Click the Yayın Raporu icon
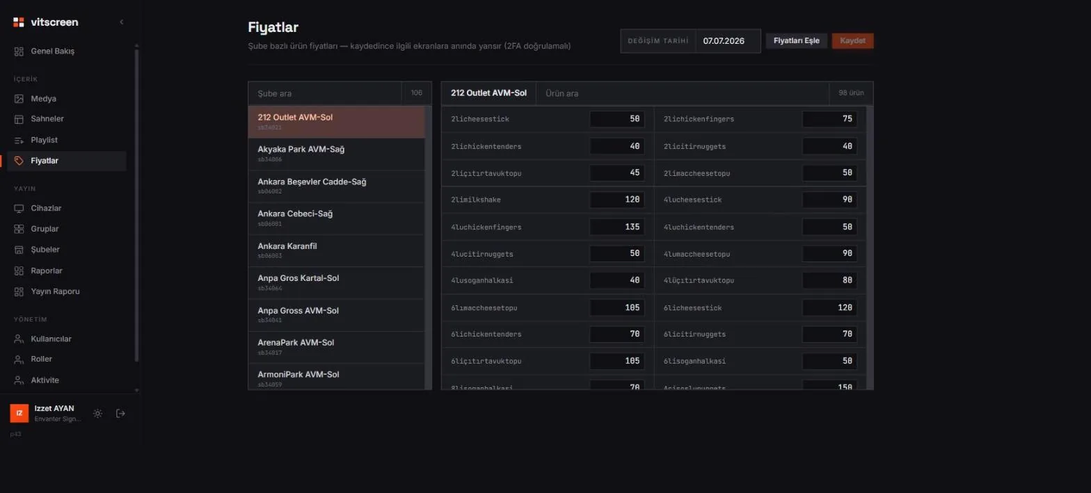Viewport: 1091px width, 493px height. coord(19,291)
